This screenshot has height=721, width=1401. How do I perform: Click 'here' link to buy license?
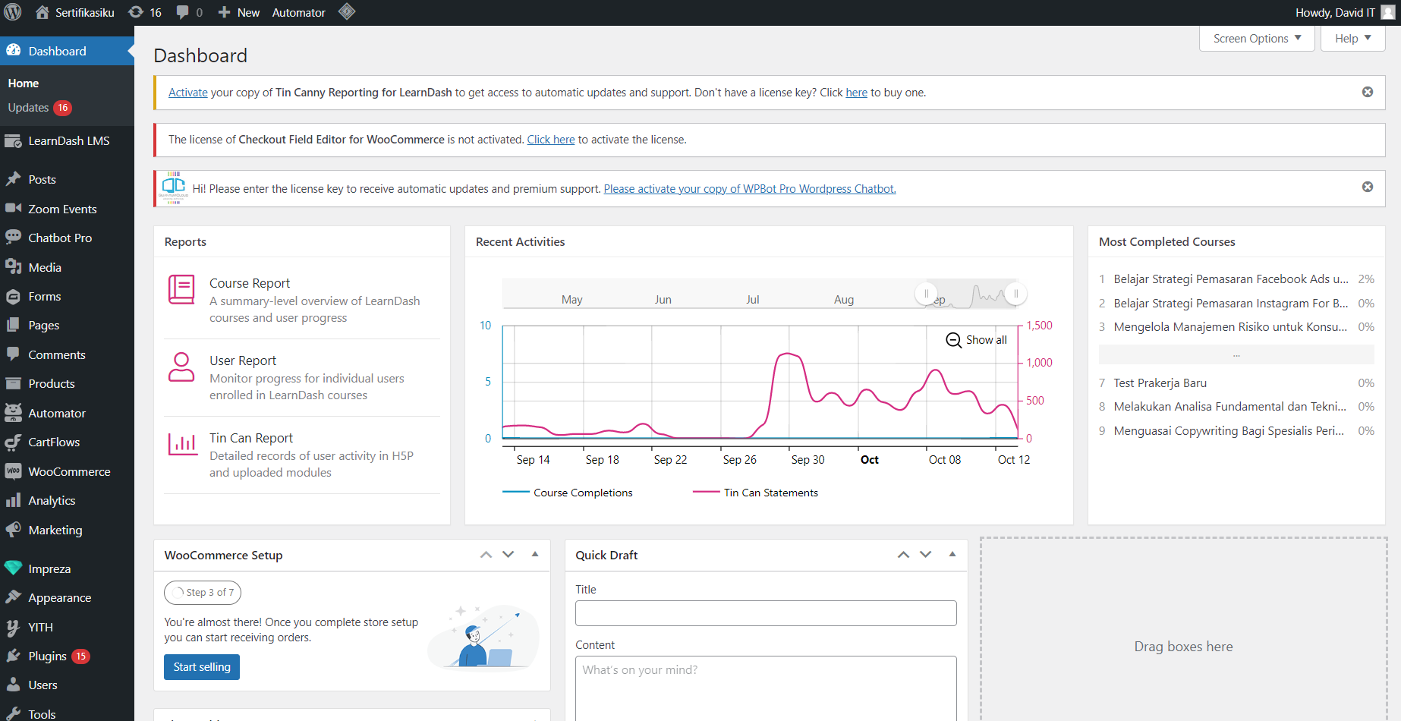tap(857, 93)
